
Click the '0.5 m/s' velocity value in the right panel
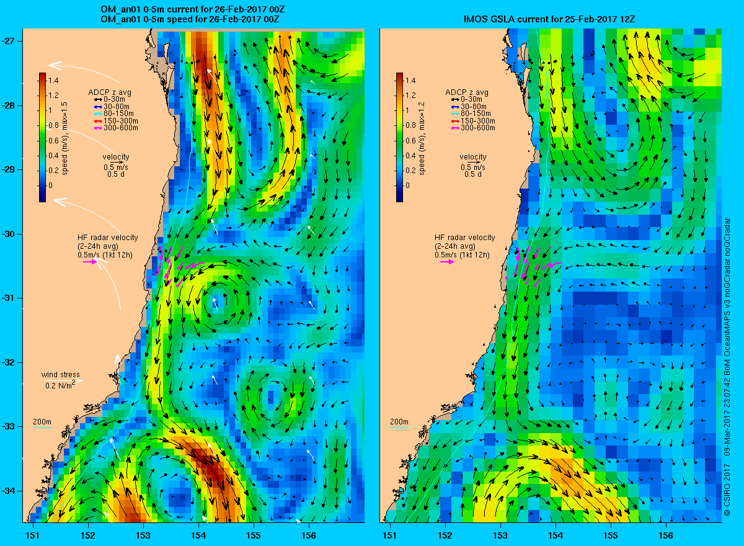(x=473, y=168)
